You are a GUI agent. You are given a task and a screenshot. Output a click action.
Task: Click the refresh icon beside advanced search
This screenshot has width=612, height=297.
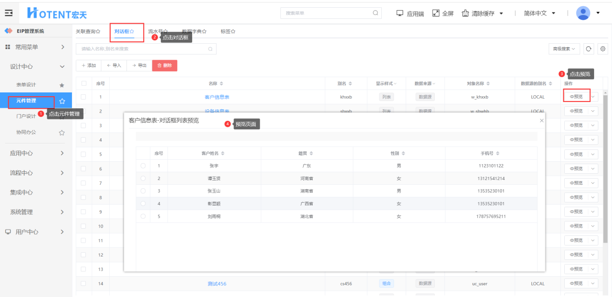pyautogui.click(x=588, y=49)
